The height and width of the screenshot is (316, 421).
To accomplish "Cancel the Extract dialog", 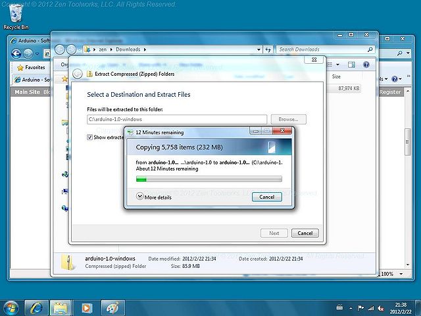I will pyautogui.click(x=305, y=233).
